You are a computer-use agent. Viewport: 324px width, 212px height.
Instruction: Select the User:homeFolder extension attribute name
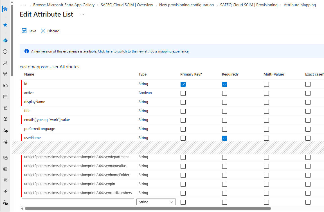(x=77, y=175)
